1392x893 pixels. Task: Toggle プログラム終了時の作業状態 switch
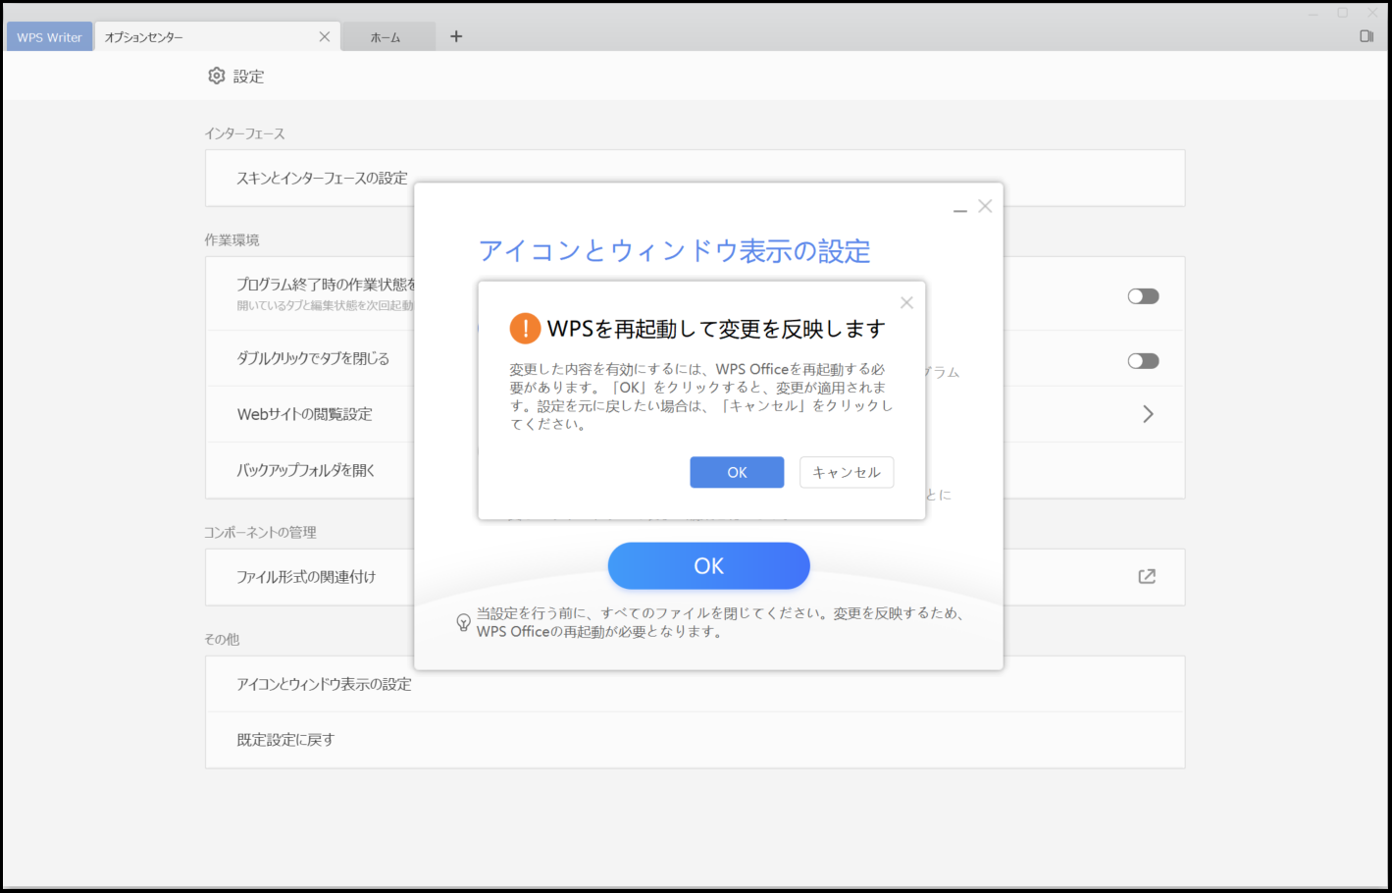pyautogui.click(x=1143, y=296)
